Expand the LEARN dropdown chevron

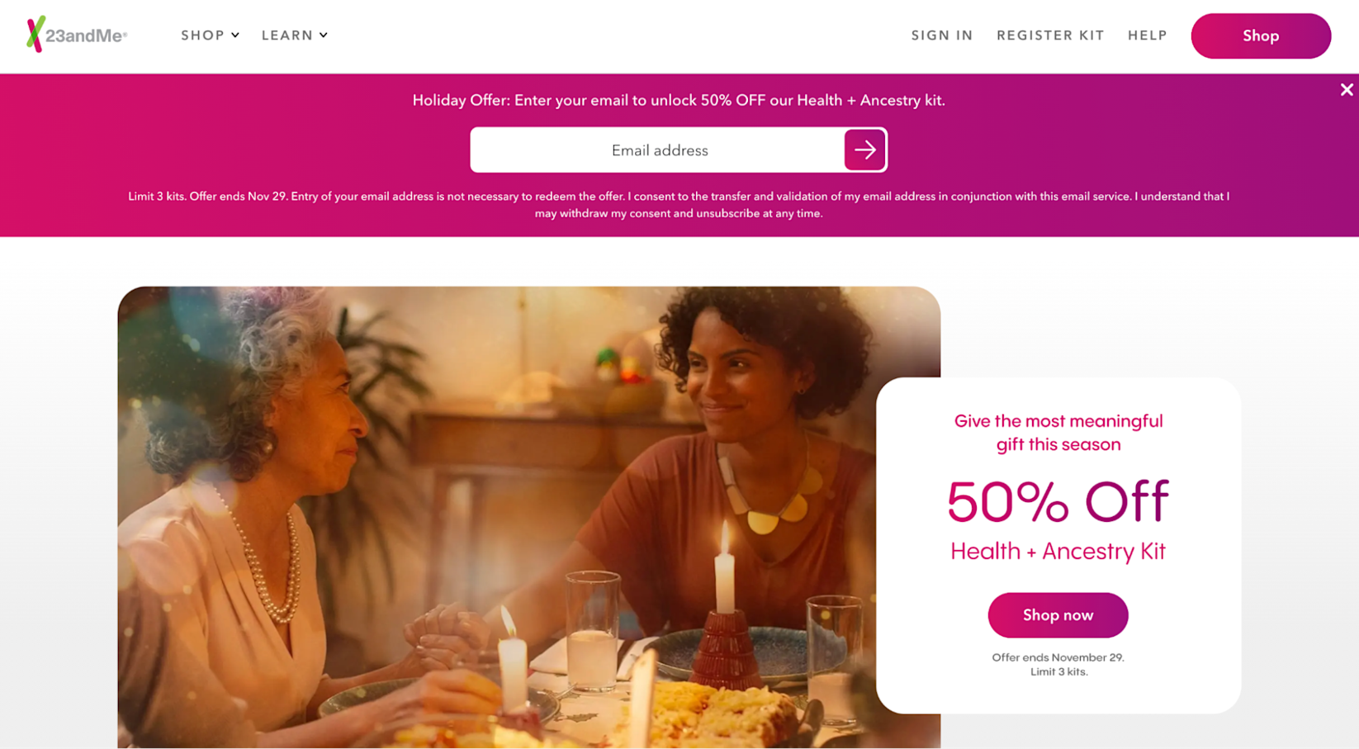(x=324, y=36)
